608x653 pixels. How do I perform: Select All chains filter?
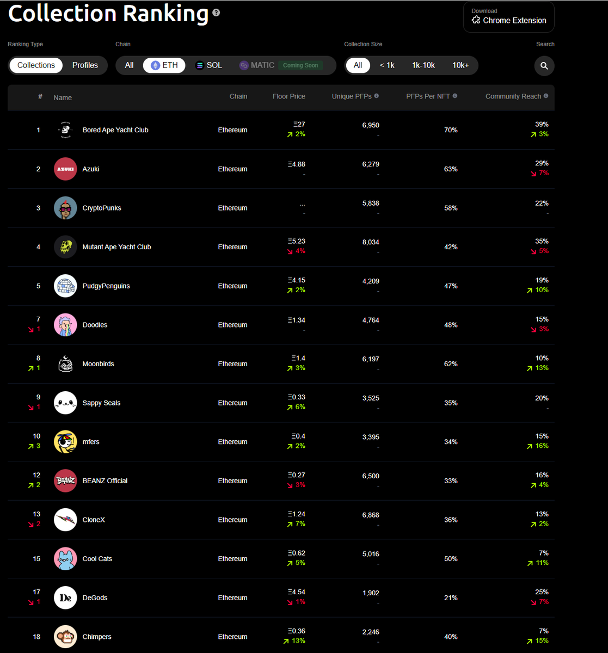(129, 65)
